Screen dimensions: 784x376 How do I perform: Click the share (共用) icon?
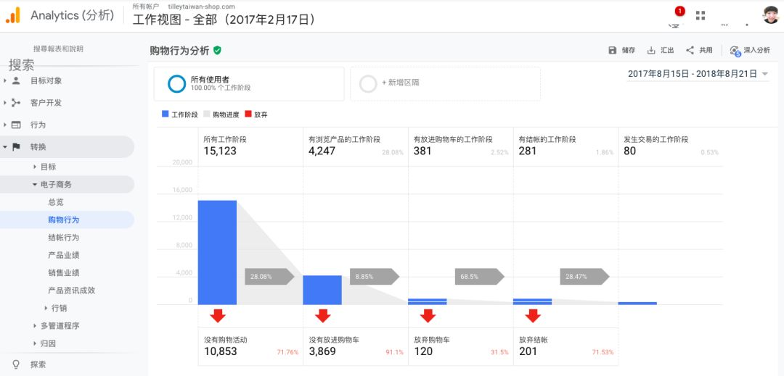point(690,50)
